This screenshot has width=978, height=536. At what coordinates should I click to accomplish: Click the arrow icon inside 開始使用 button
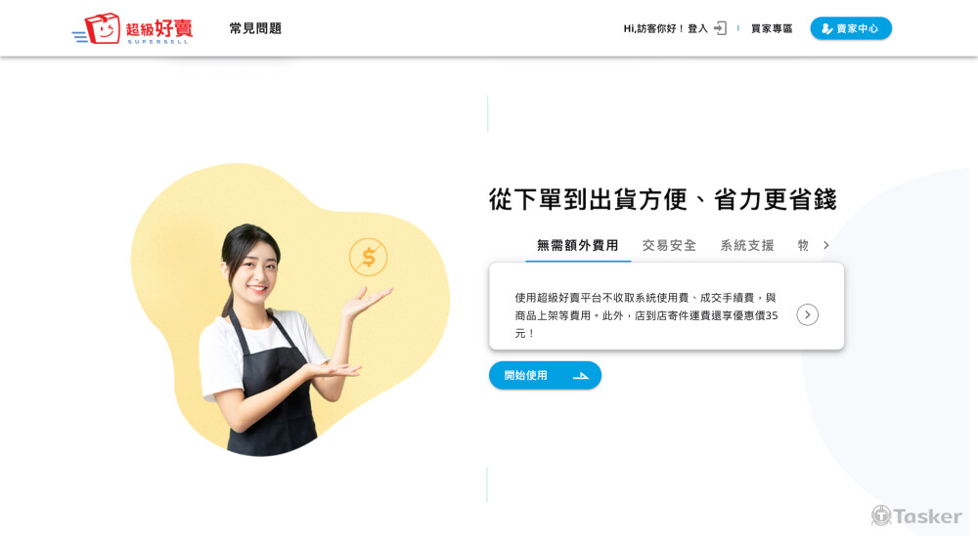581,375
